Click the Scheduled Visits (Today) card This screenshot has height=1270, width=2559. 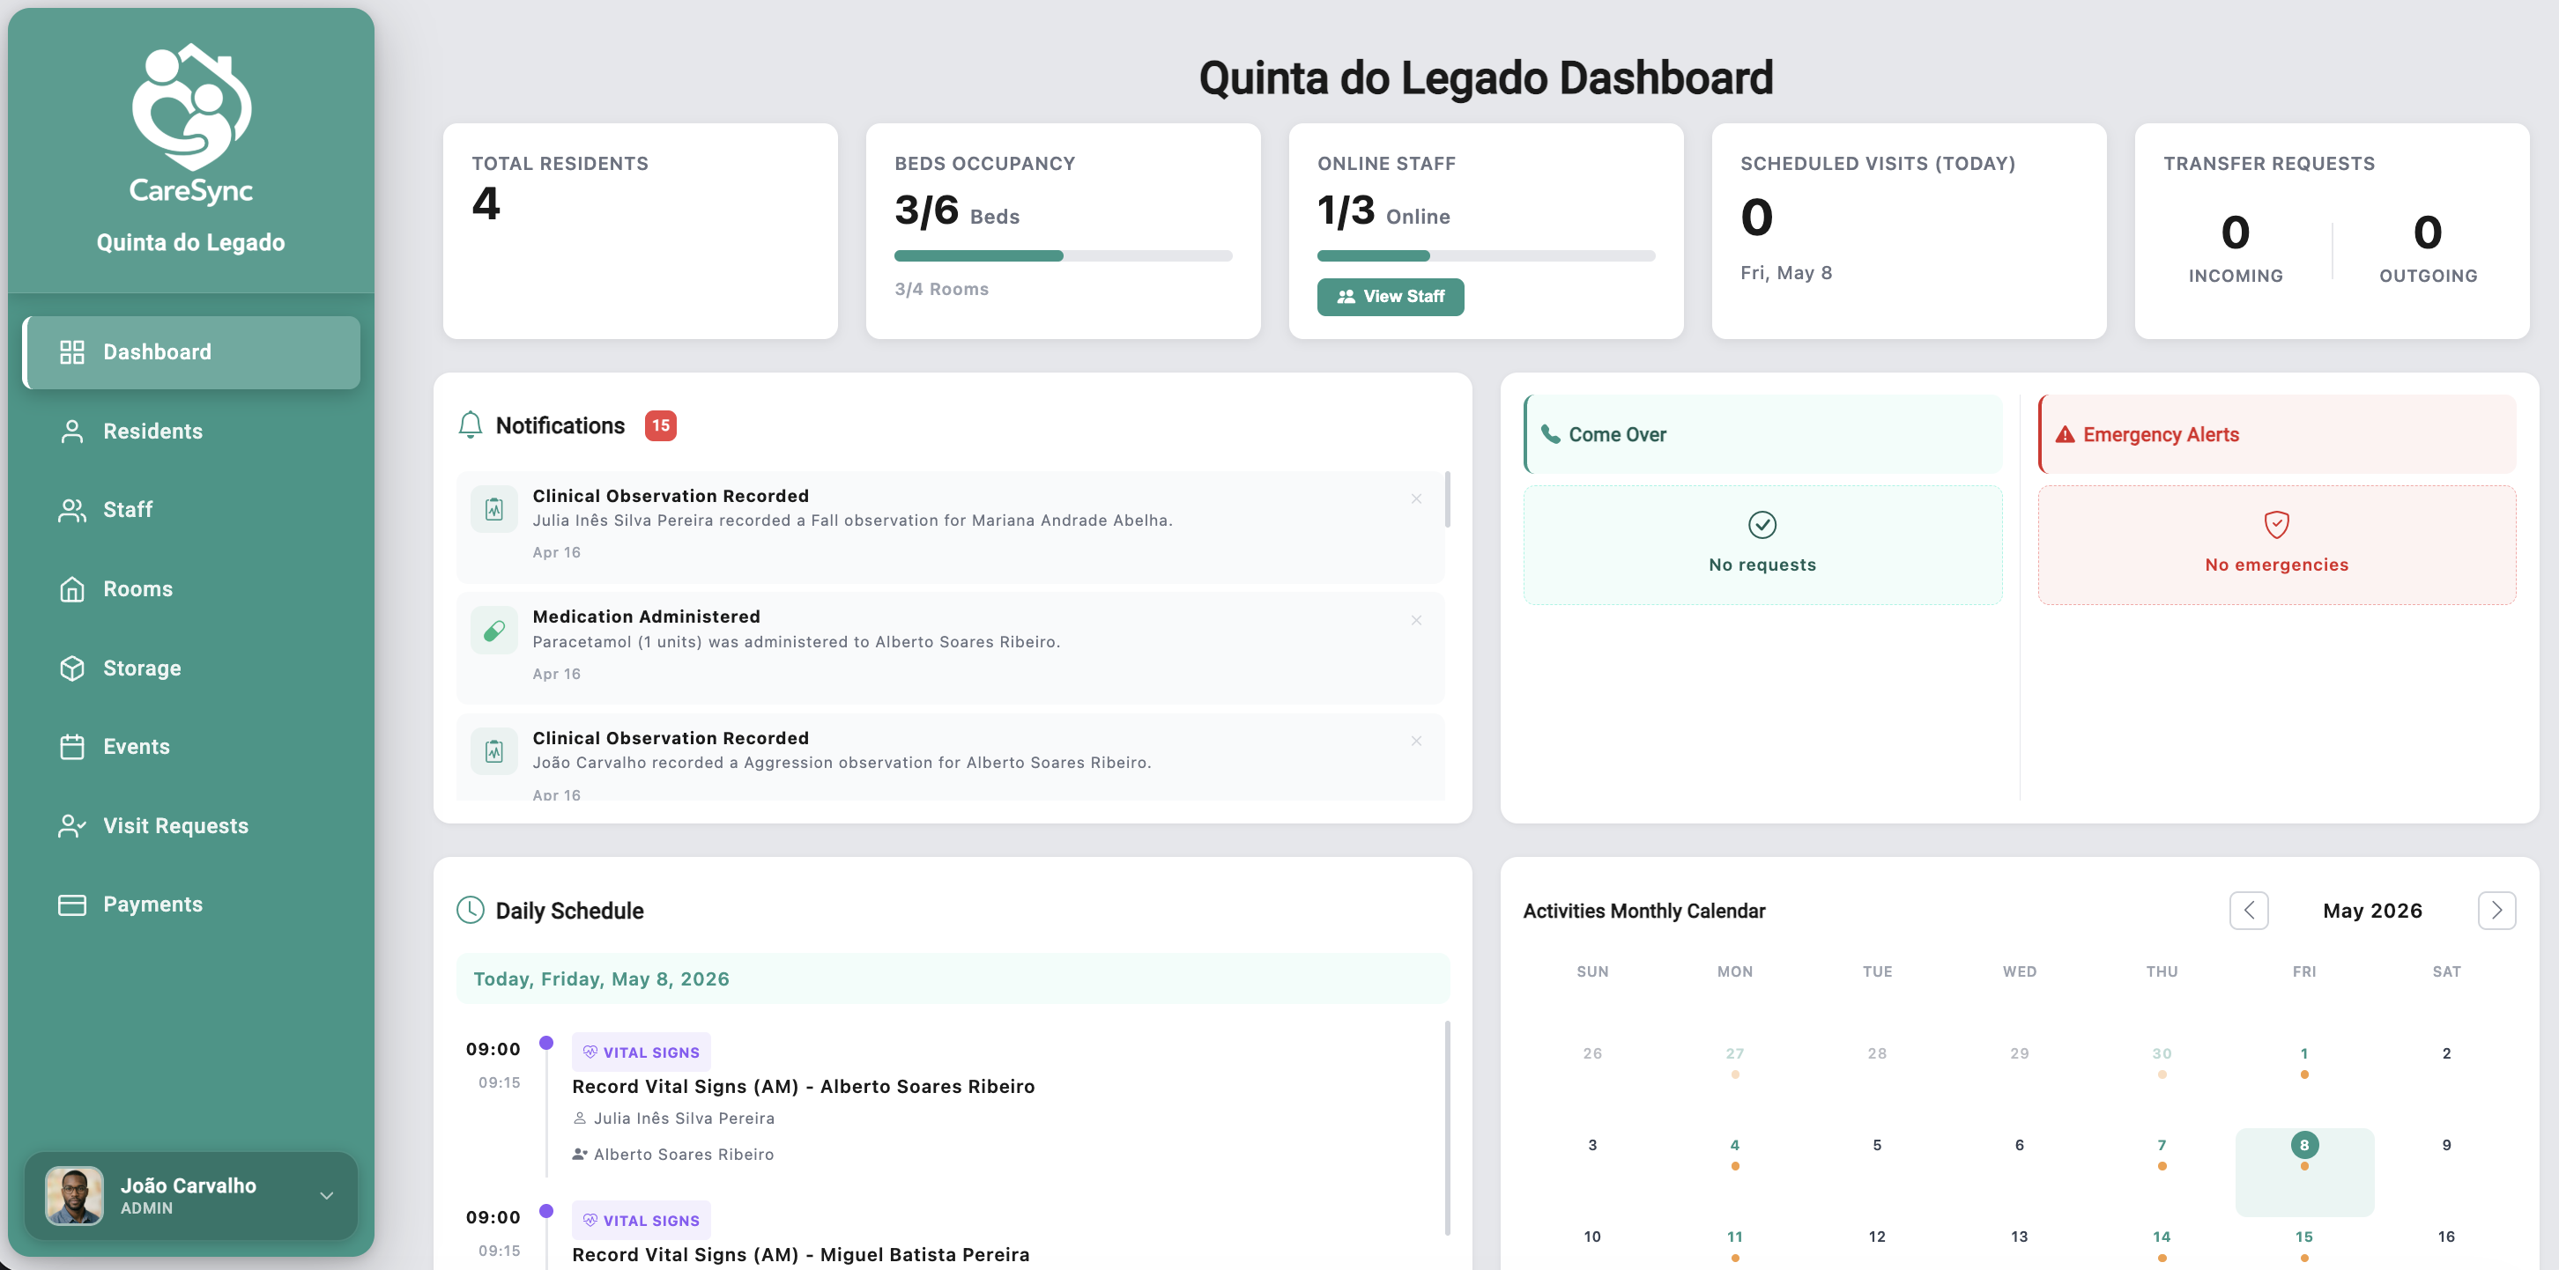pyautogui.click(x=1909, y=232)
